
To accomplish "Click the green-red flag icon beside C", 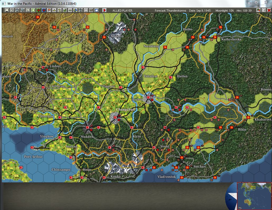I will coord(259,10).
